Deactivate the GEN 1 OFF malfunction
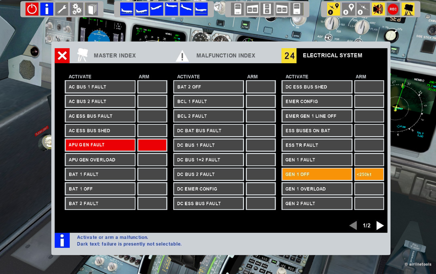This screenshot has width=436, height=274. coord(317,174)
